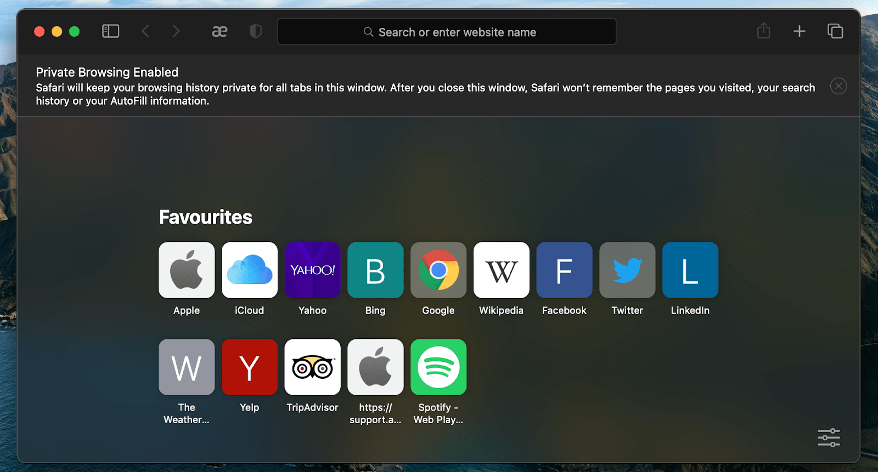Open the Privacy Report shield icon
This screenshot has height=472, width=878.
(x=255, y=31)
